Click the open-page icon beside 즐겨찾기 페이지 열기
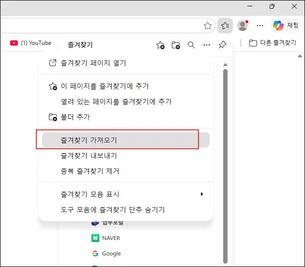 coord(52,63)
